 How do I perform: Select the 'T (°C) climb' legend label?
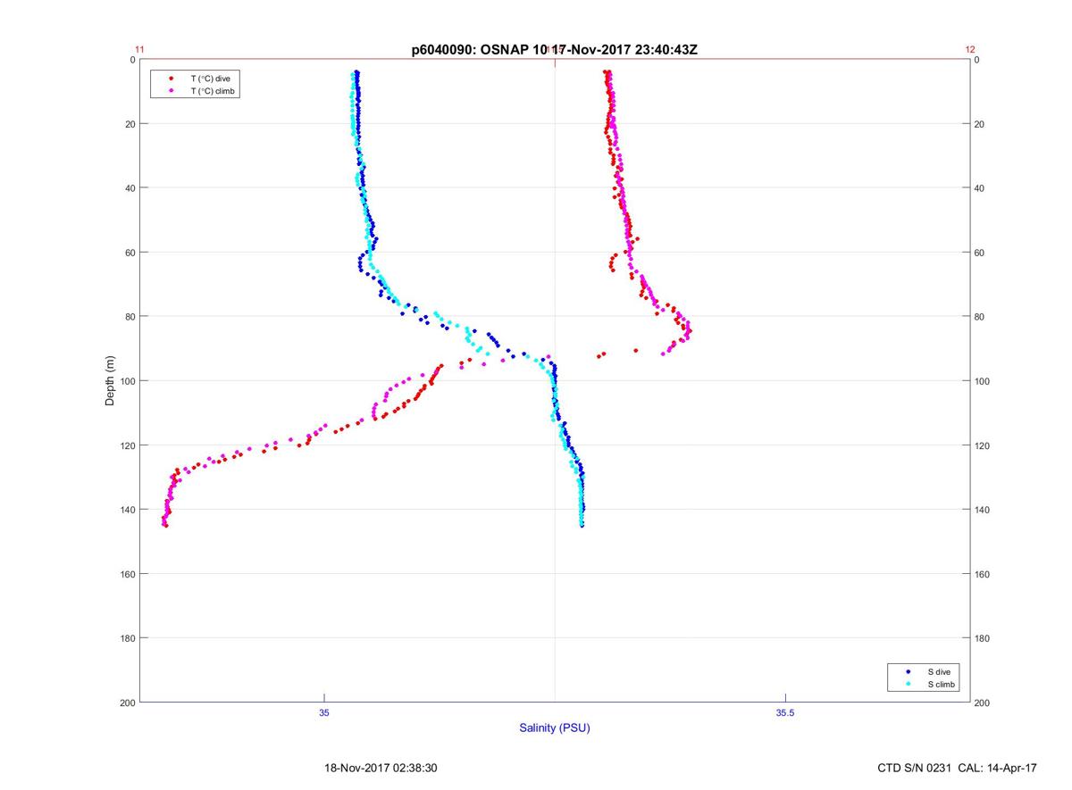pos(214,91)
